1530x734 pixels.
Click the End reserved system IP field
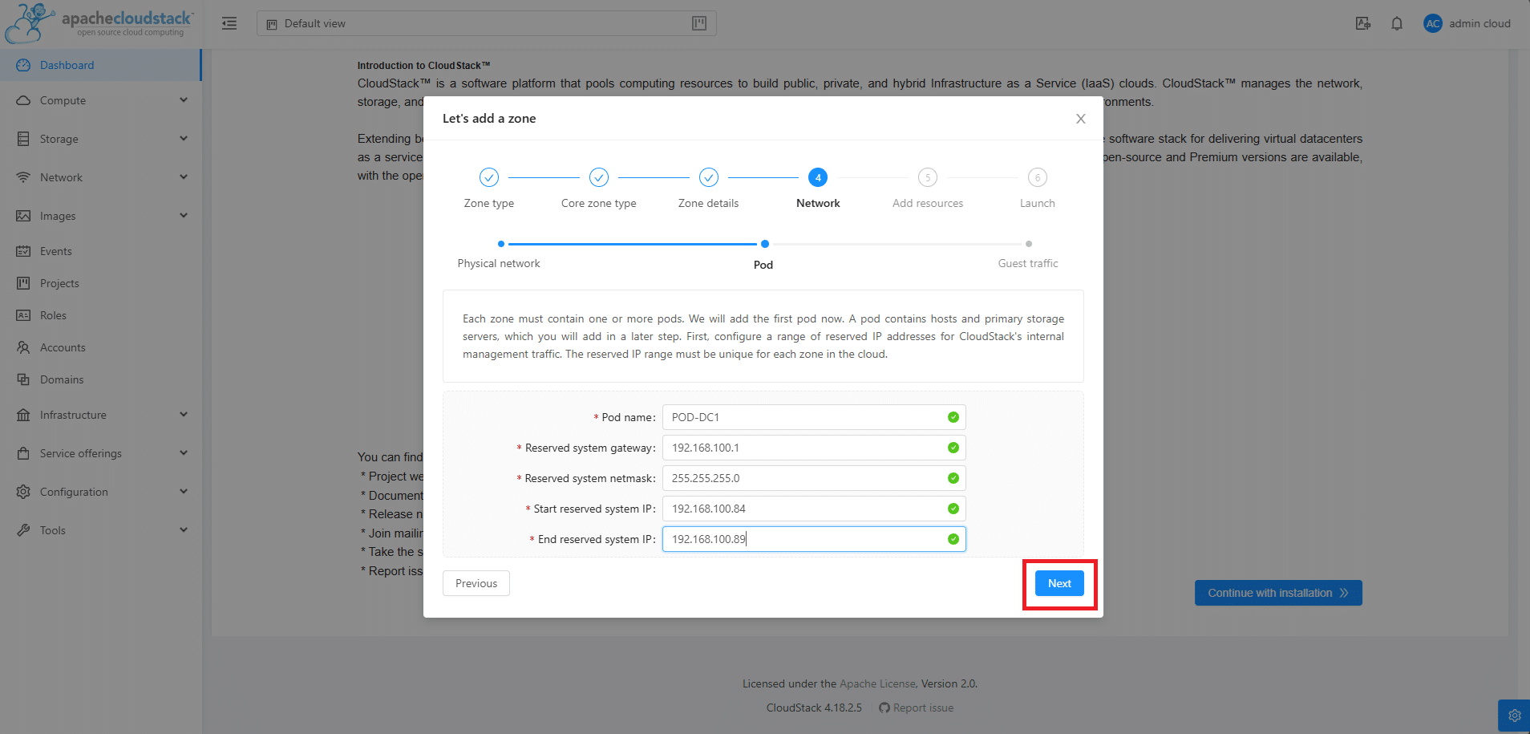814,539
